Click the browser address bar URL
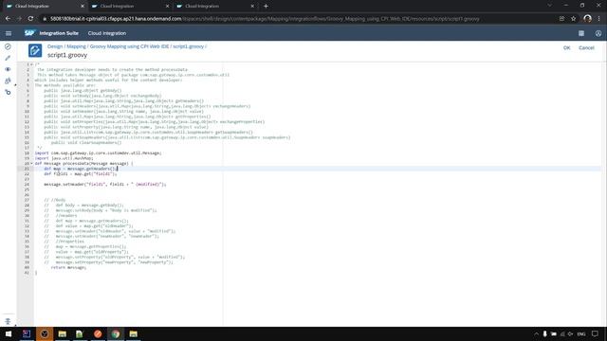This screenshot has width=607, height=341. [x=265, y=19]
